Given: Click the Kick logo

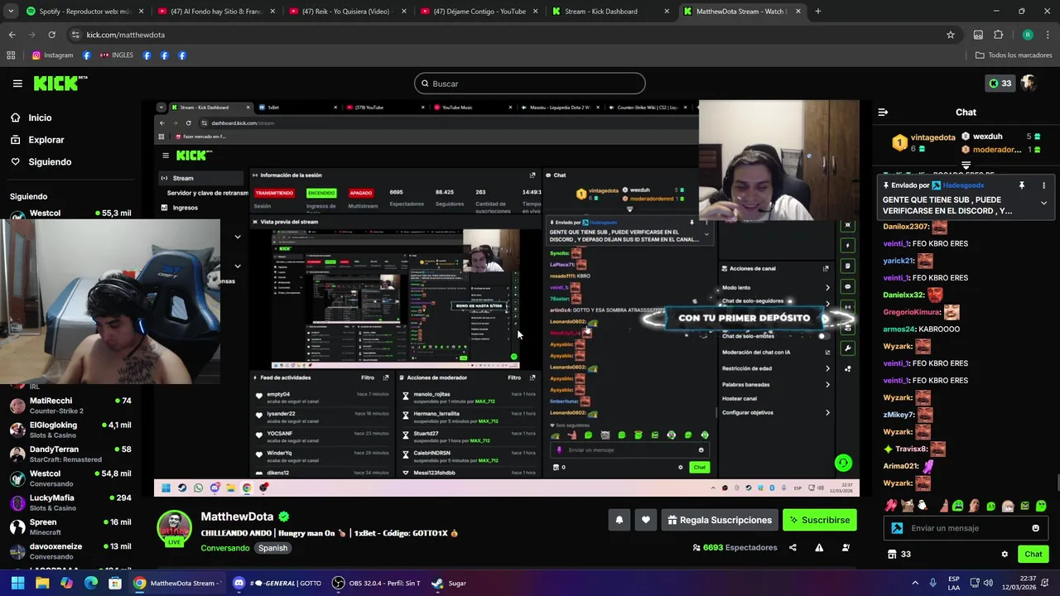Looking at the screenshot, I should [60, 83].
